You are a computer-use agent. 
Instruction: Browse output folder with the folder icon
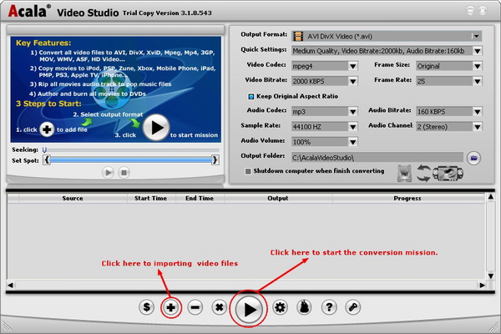(x=473, y=158)
